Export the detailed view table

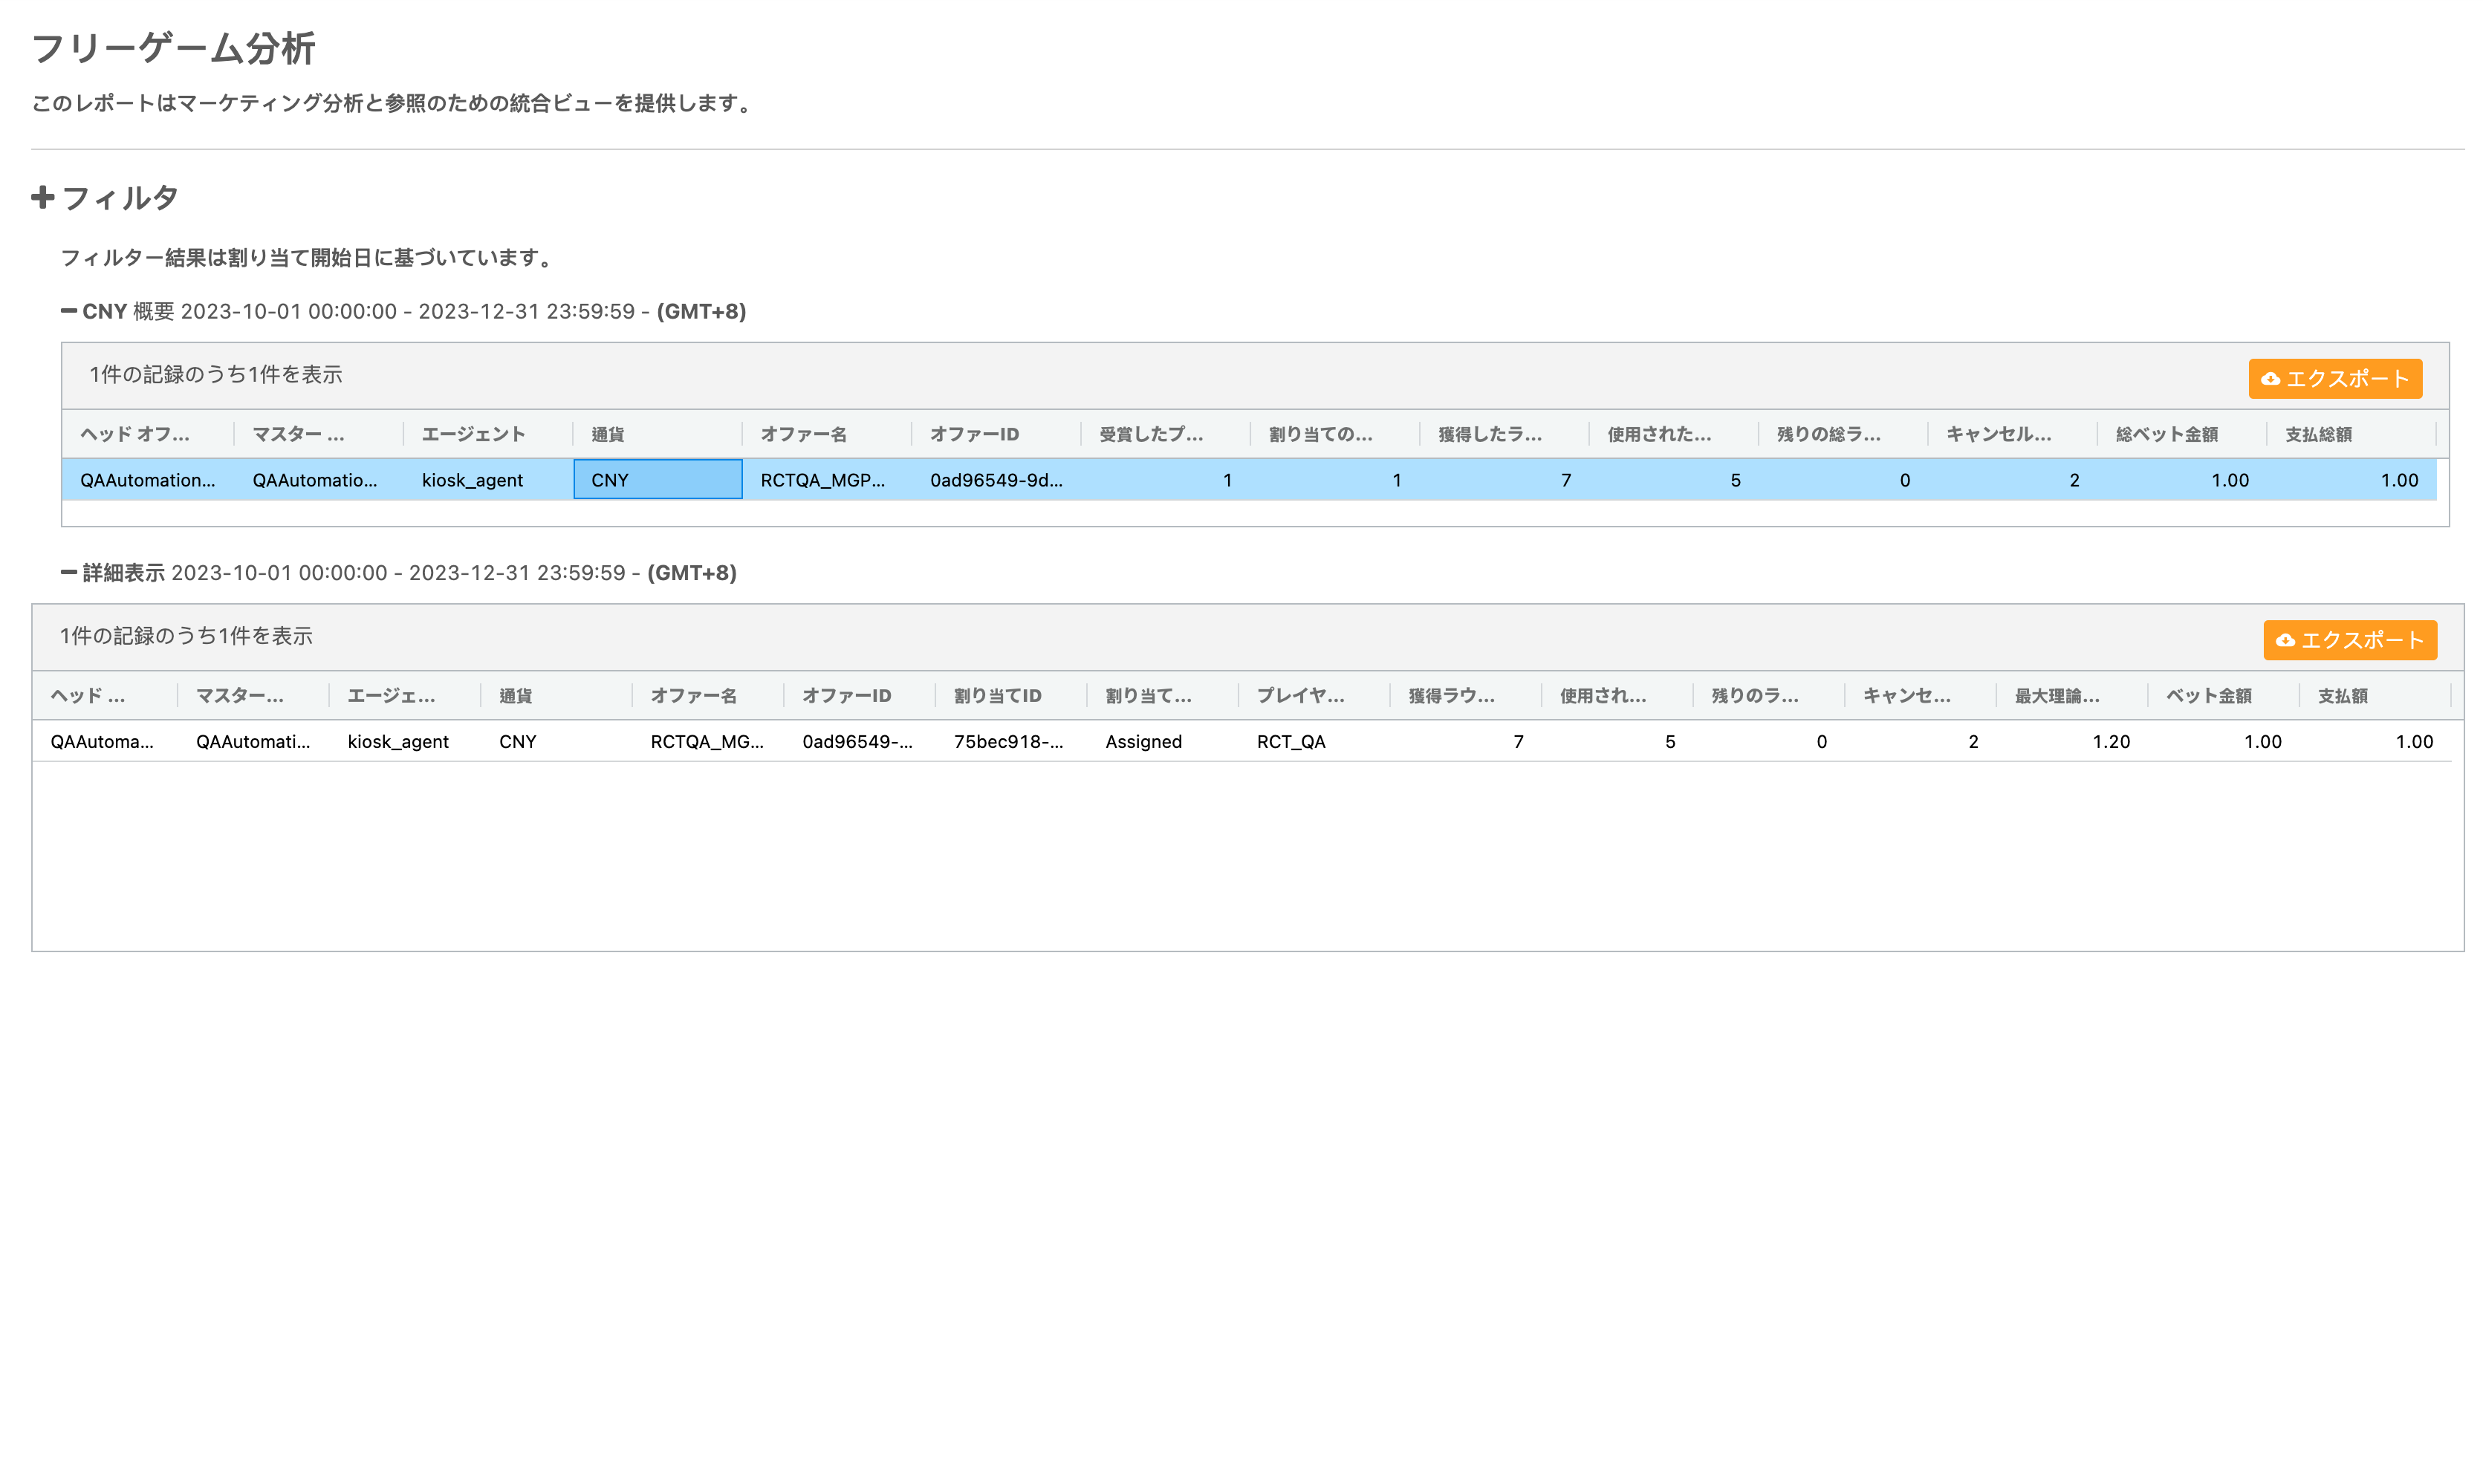(2361, 640)
